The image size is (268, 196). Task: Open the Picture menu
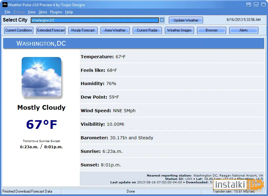point(19,12)
